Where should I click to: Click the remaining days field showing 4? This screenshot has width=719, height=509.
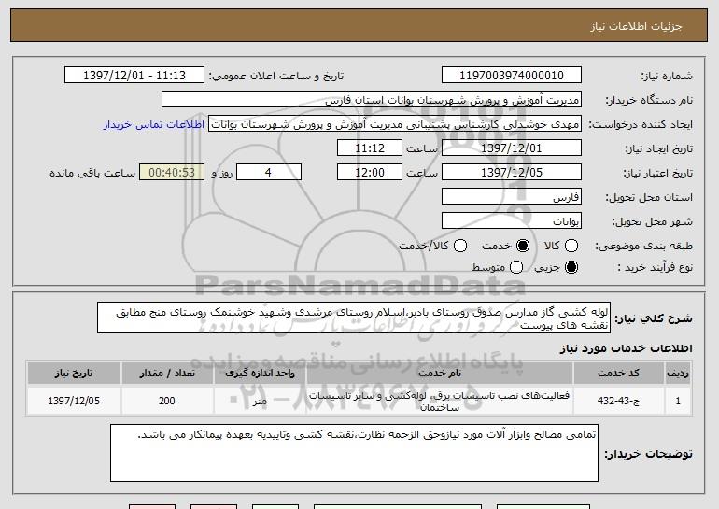point(269,173)
